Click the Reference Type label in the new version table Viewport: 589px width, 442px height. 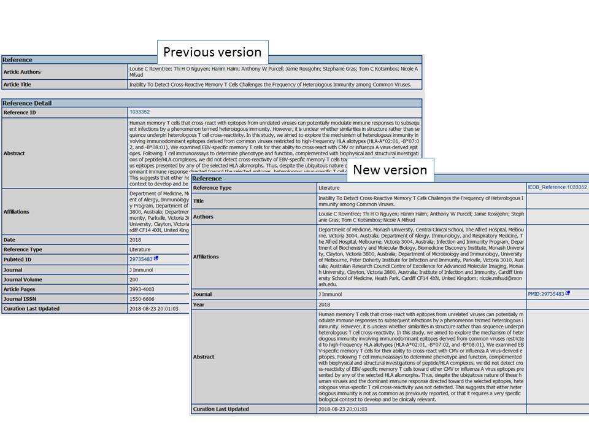212,188
